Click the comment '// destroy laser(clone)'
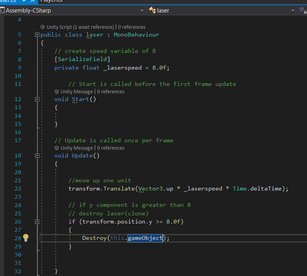 tap(108, 213)
